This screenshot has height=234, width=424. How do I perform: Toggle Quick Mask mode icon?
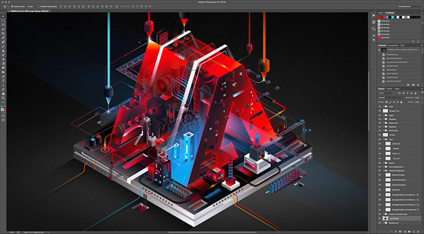[3, 116]
